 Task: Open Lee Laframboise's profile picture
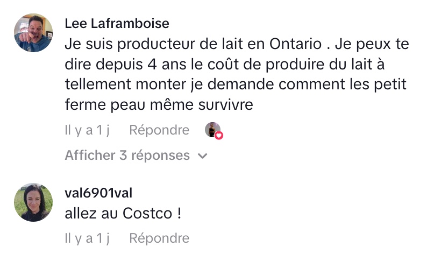(x=33, y=33)
